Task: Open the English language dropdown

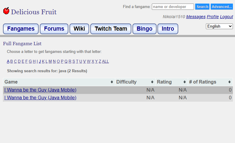Action: pyautogui.click(x=219, y=26)
